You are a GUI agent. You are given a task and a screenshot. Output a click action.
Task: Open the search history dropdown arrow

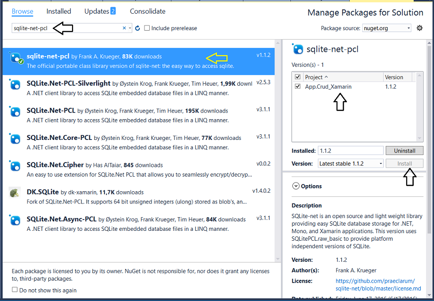(130, 28)
